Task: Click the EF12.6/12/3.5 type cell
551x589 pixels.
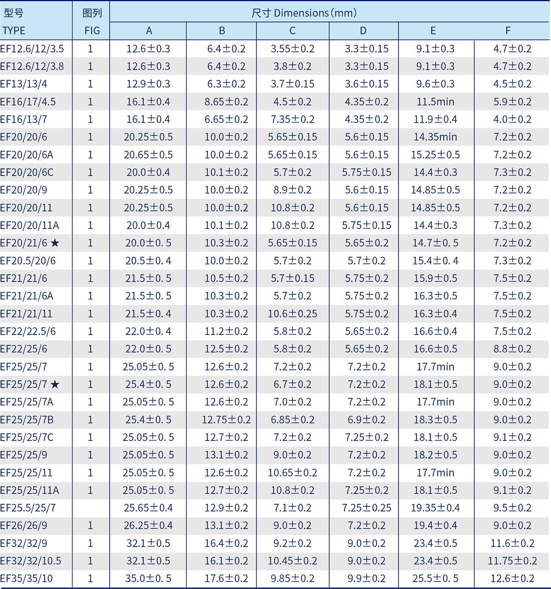Action: coord(32,49)
